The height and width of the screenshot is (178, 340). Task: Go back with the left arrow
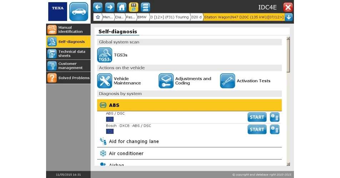click(x=98, y=7)
